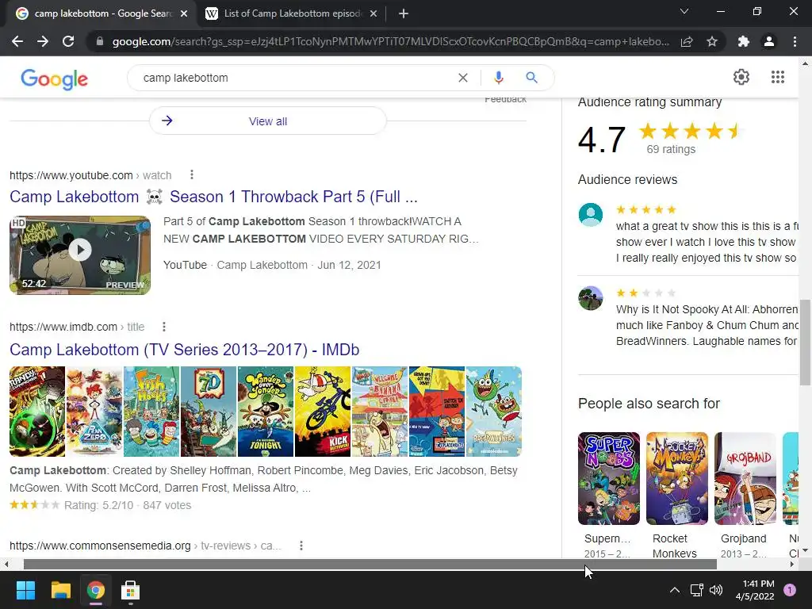Open Google search settings gear
812x609 pixels.
tap(741, 77)
